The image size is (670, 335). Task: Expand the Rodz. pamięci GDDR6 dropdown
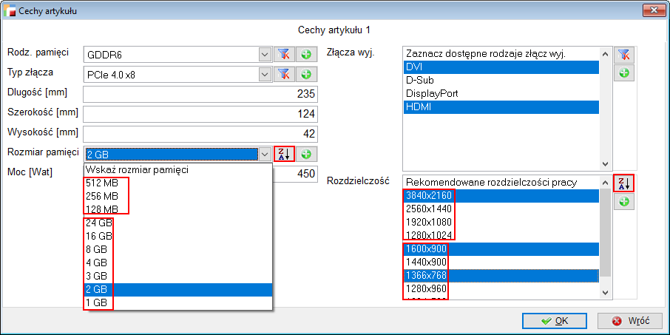[265, 54]
